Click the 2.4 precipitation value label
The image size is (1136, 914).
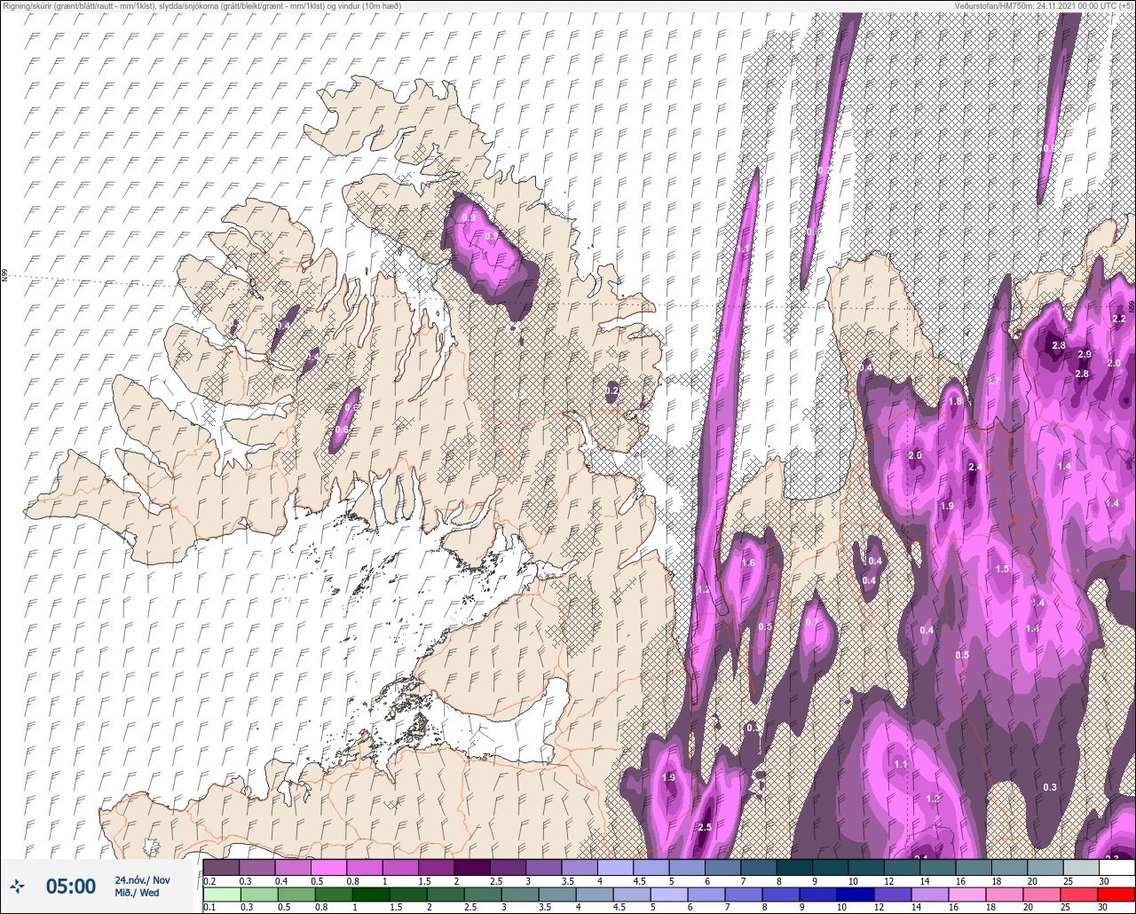tap(974, 467)
